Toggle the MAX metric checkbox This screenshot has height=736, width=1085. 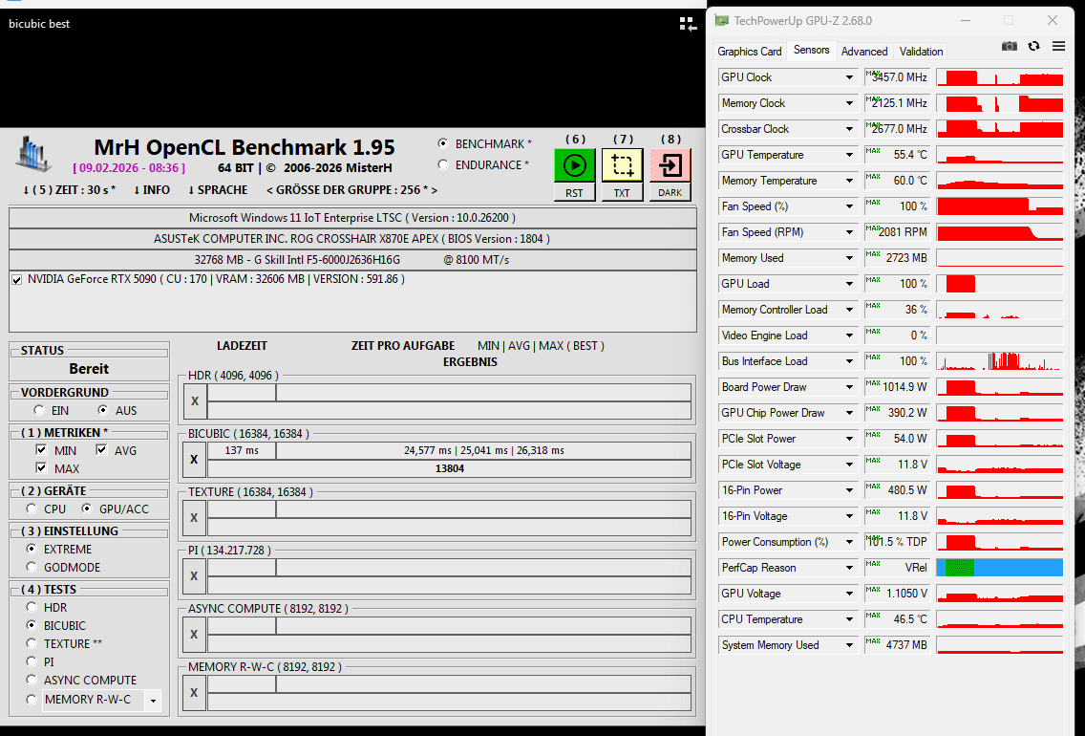click(41, 468)
